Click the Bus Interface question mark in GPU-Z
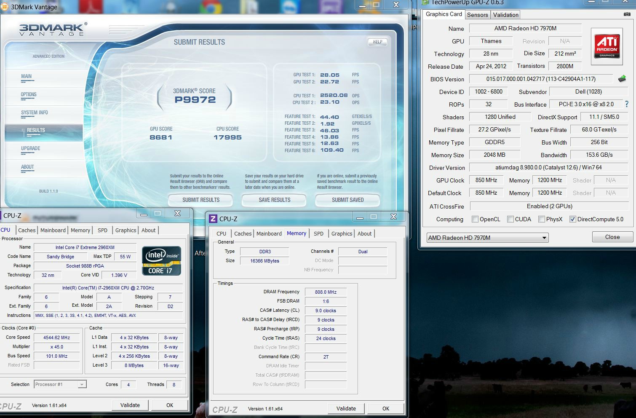 627,104
